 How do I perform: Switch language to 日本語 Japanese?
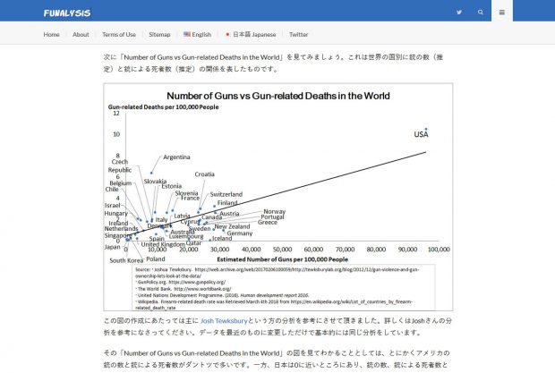click(x=254, y=34)
